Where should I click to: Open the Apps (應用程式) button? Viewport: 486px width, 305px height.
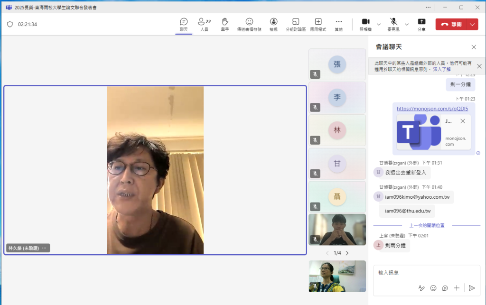318,25
